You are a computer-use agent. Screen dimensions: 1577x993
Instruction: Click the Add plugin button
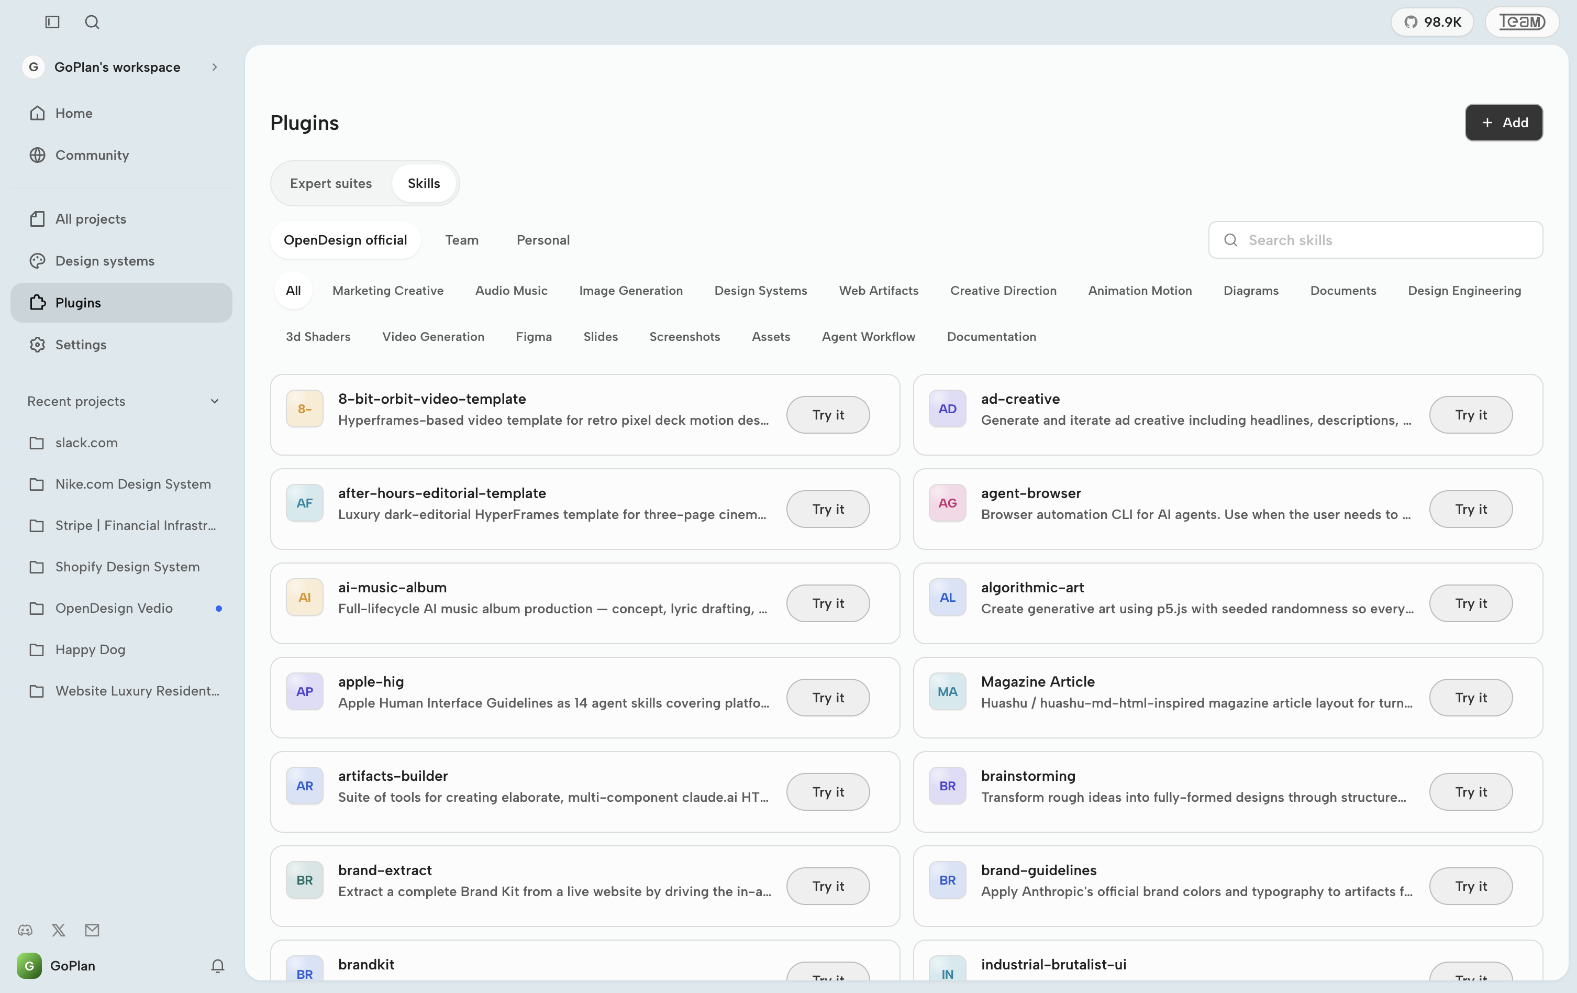click(1504, 123)
